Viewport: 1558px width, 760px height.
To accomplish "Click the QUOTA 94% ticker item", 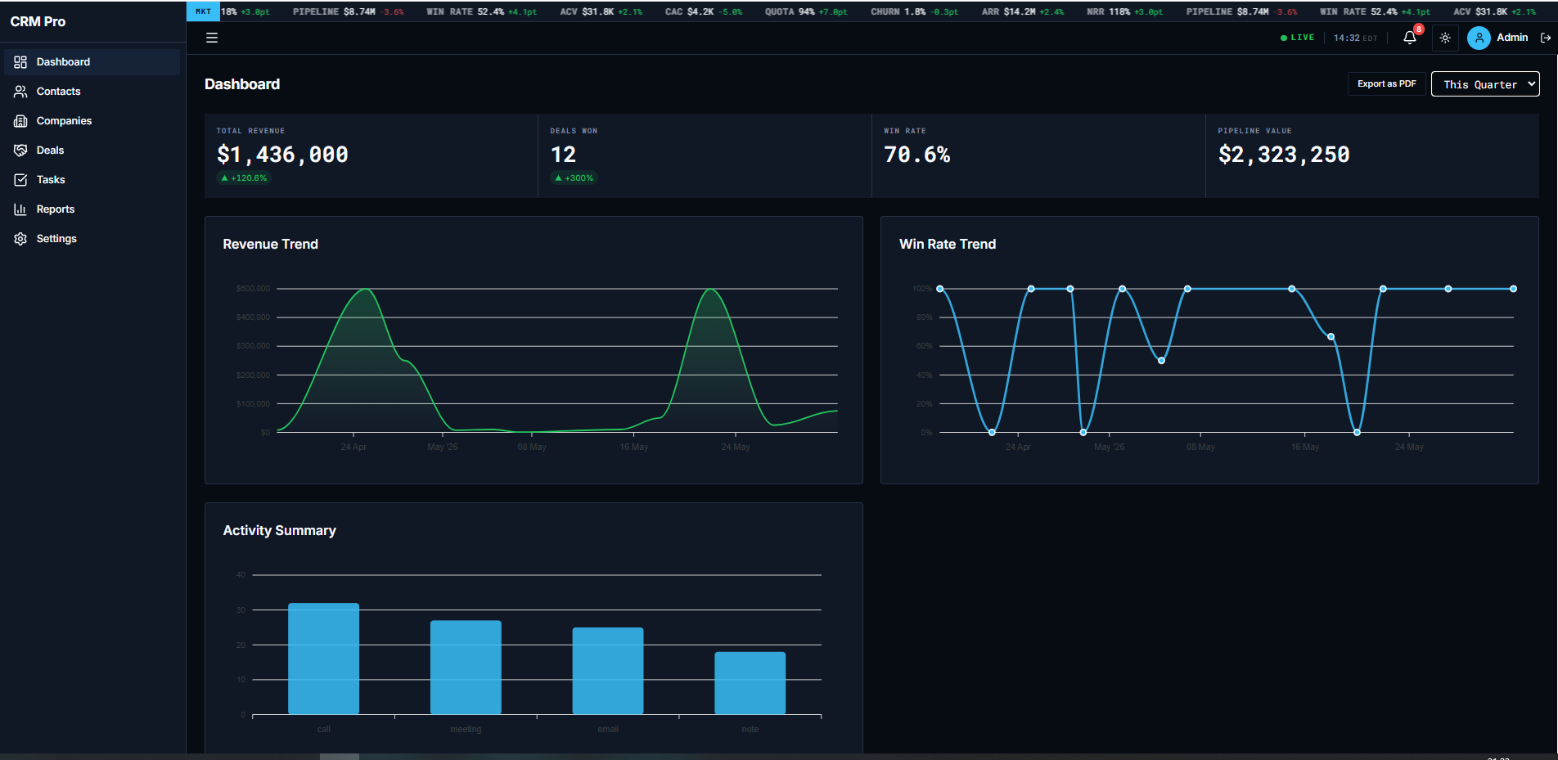I will (806, 12).
